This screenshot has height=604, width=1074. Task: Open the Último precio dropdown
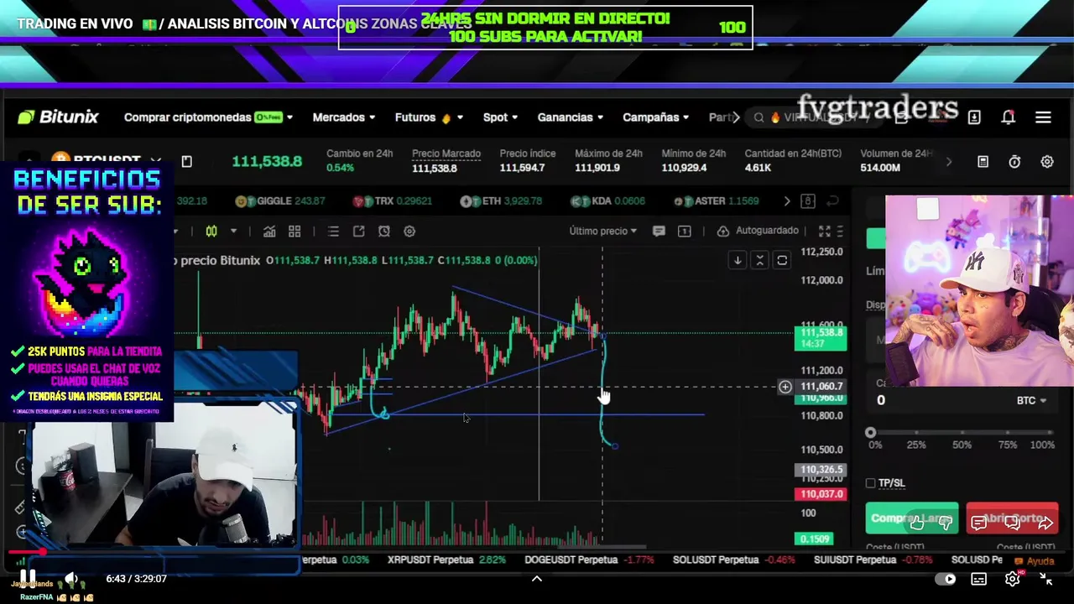click(x=602, y=231)
